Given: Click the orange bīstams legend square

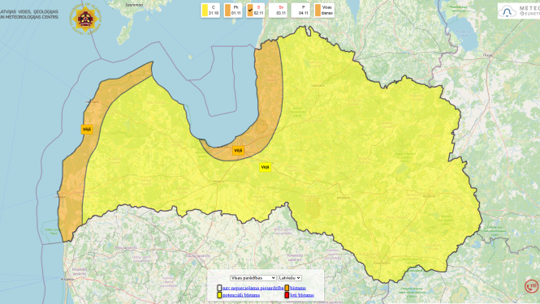Looking at the screenshot, I should pos(287,288).
